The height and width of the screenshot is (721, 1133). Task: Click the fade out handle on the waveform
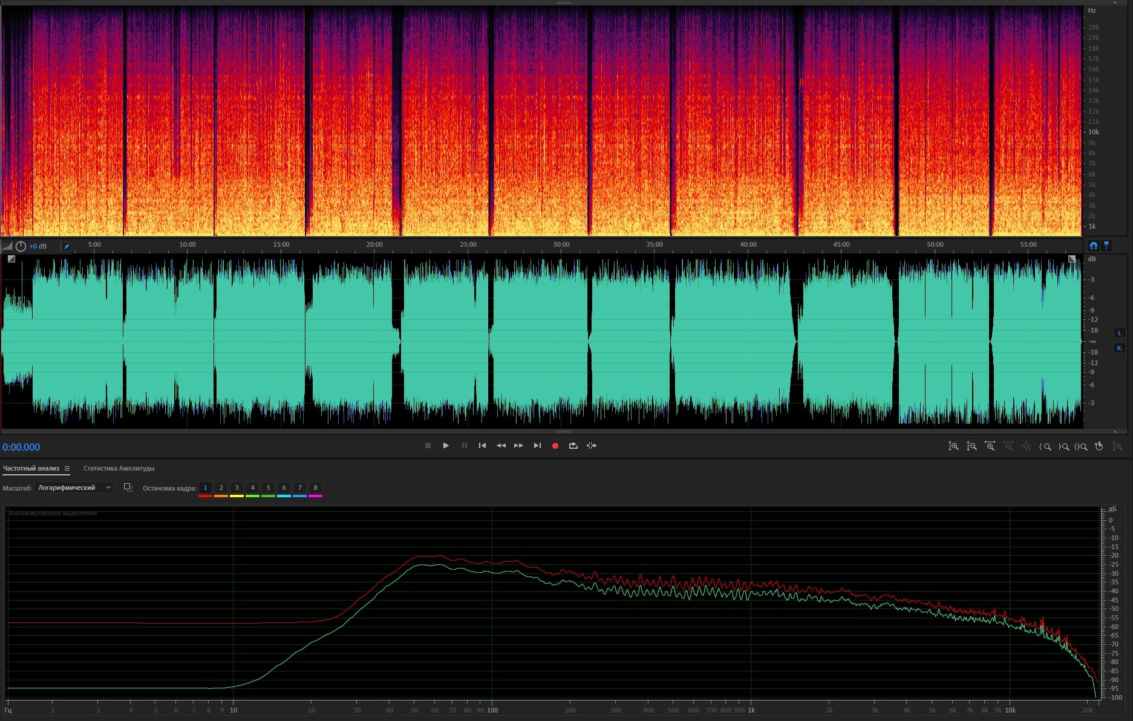point(1072,259)
